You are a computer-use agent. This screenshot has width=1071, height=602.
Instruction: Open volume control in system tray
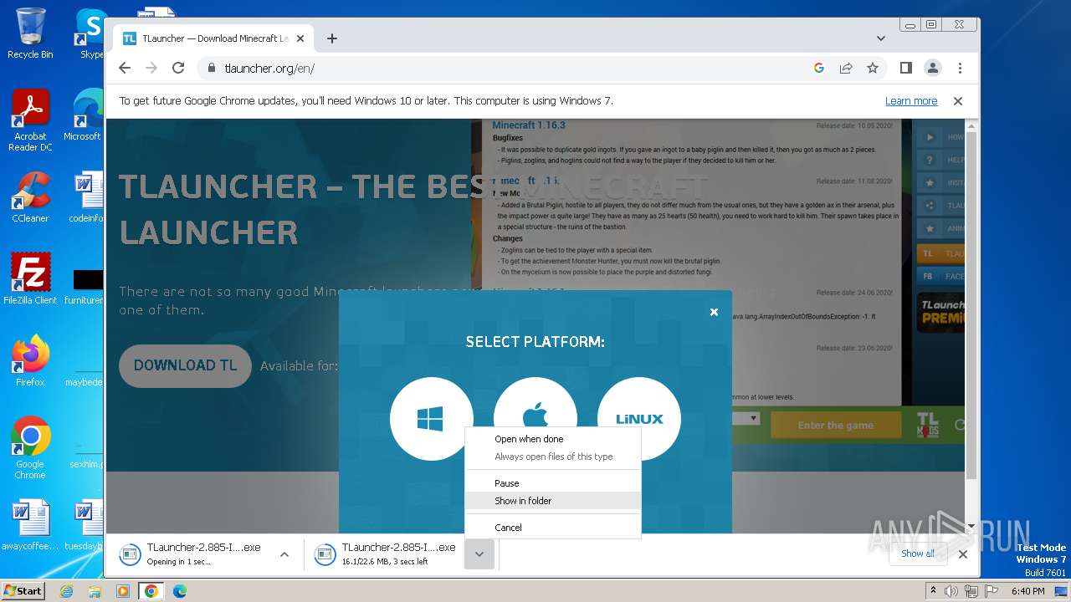[951, 591]
